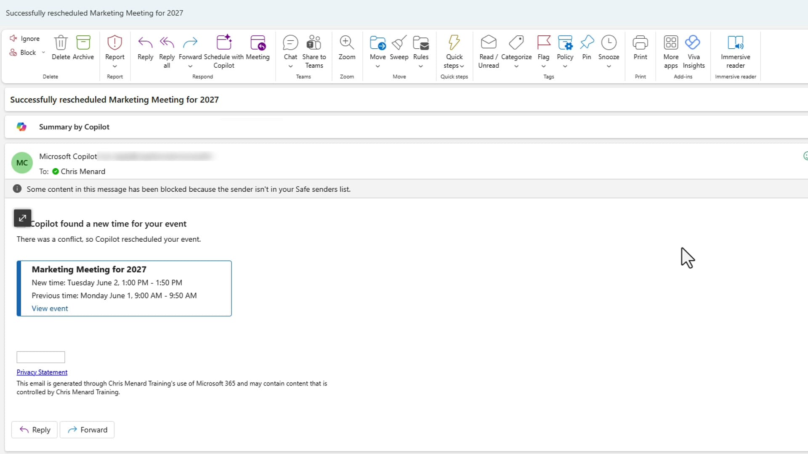Open the View event link
The height and width of the screenshot is (454, 808).
click(x=50, y=309)
